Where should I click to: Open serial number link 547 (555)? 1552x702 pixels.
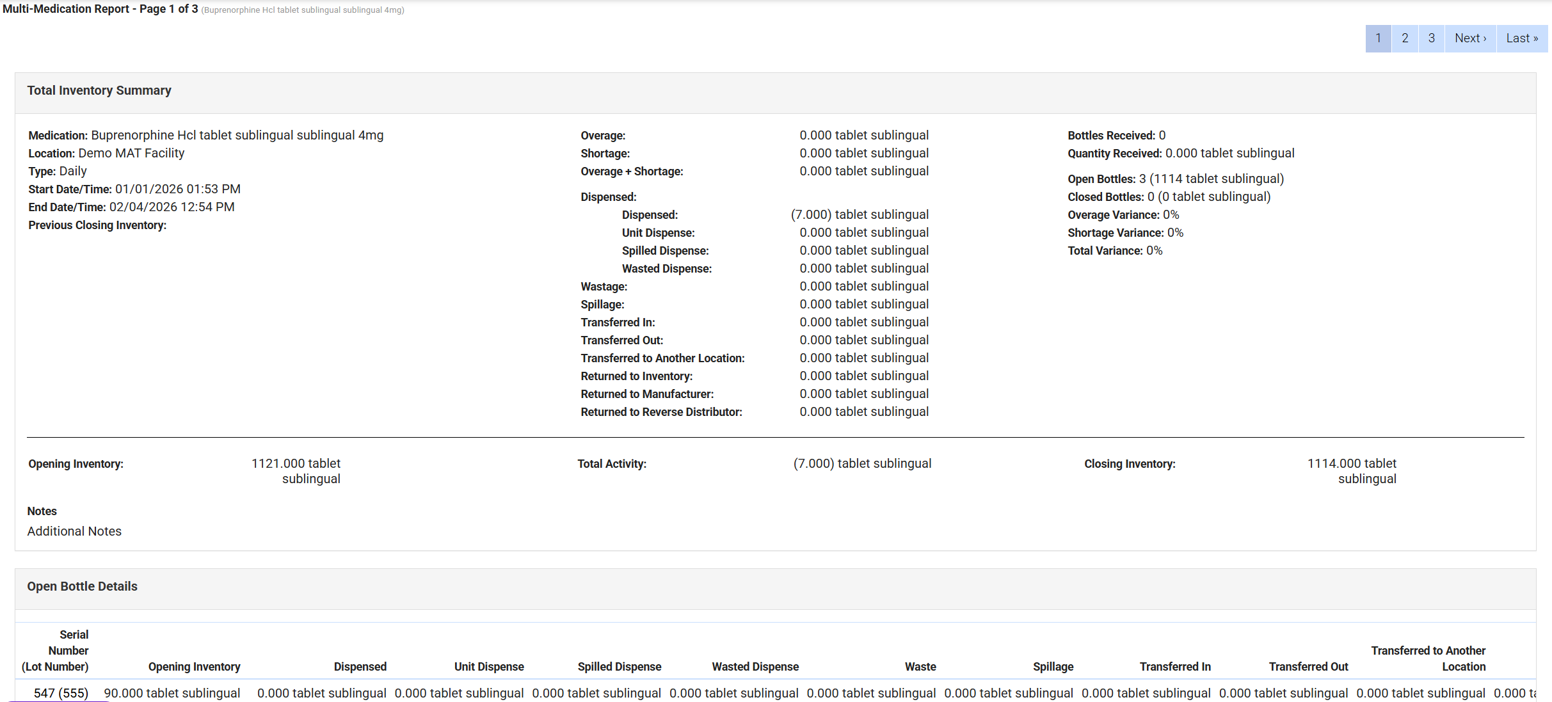pyautogui.click(x=61, y=693)
